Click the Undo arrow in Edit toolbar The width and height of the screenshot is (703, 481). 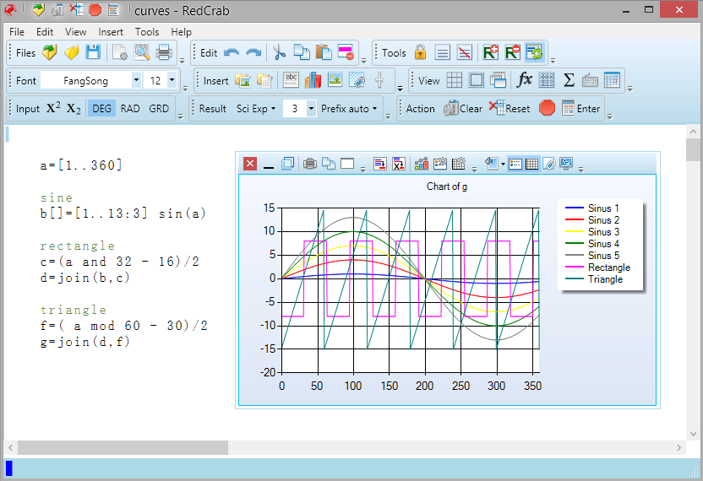(x=232, y=52)
